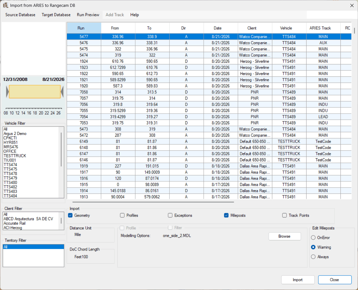Open the Help menu
The width and height of the screenshot is (358, 290).
(x=134, y=15)
